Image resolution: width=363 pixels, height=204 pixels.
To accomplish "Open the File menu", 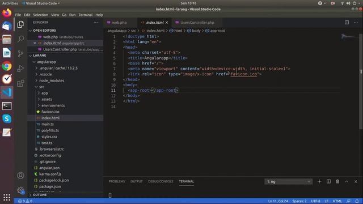I will coord(18,15).
